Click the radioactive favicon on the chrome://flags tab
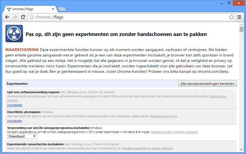The image size is (246, 154). tap(9, 9)
